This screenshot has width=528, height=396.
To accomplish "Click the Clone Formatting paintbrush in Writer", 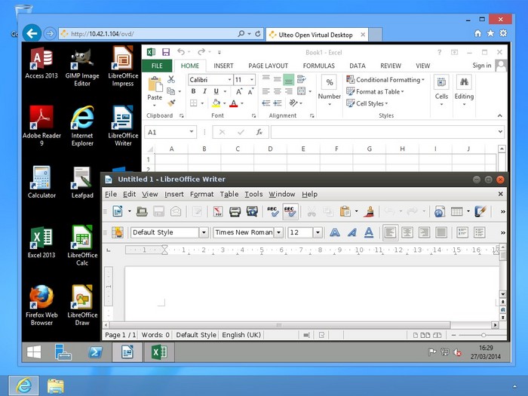I will pos(370,212).
